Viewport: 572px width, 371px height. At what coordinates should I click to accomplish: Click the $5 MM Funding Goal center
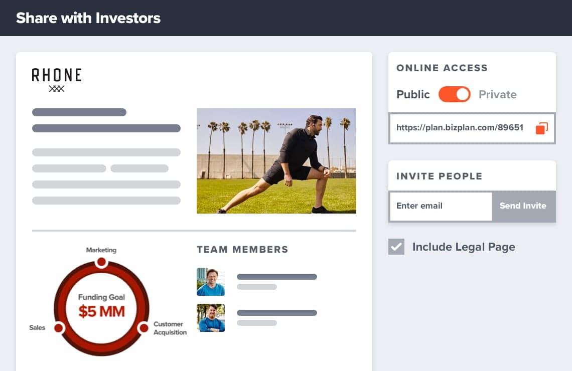coord(101,306)
